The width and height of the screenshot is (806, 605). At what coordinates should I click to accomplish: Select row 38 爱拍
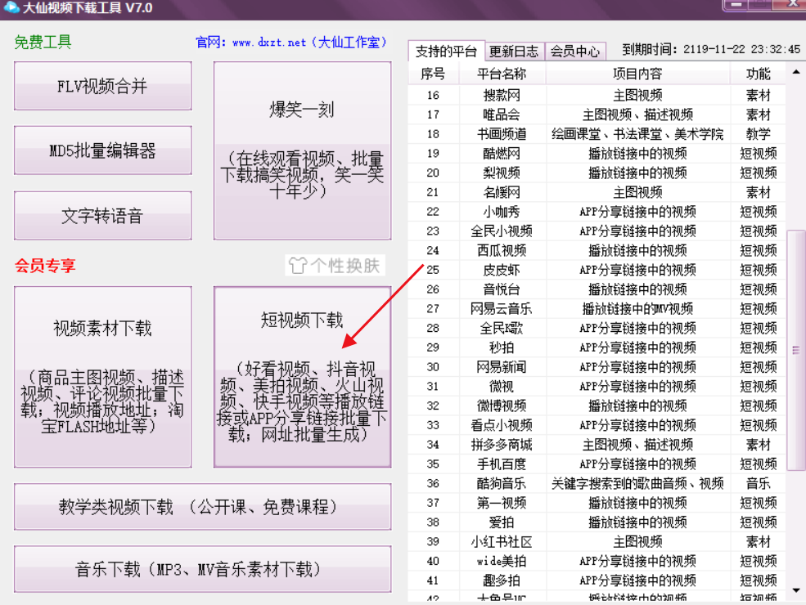click(597, 522)
